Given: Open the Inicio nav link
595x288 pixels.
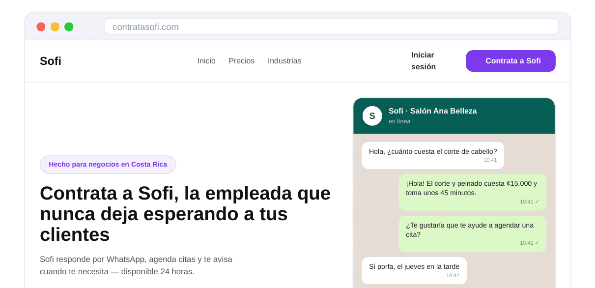Looking at the screenshot, I should [x=206, y=61].
